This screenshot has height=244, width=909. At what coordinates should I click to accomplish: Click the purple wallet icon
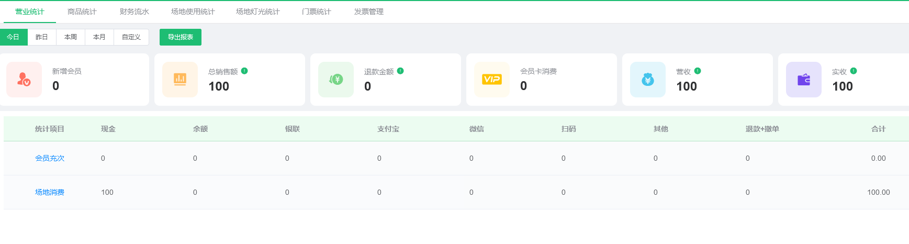pos(804,80)
